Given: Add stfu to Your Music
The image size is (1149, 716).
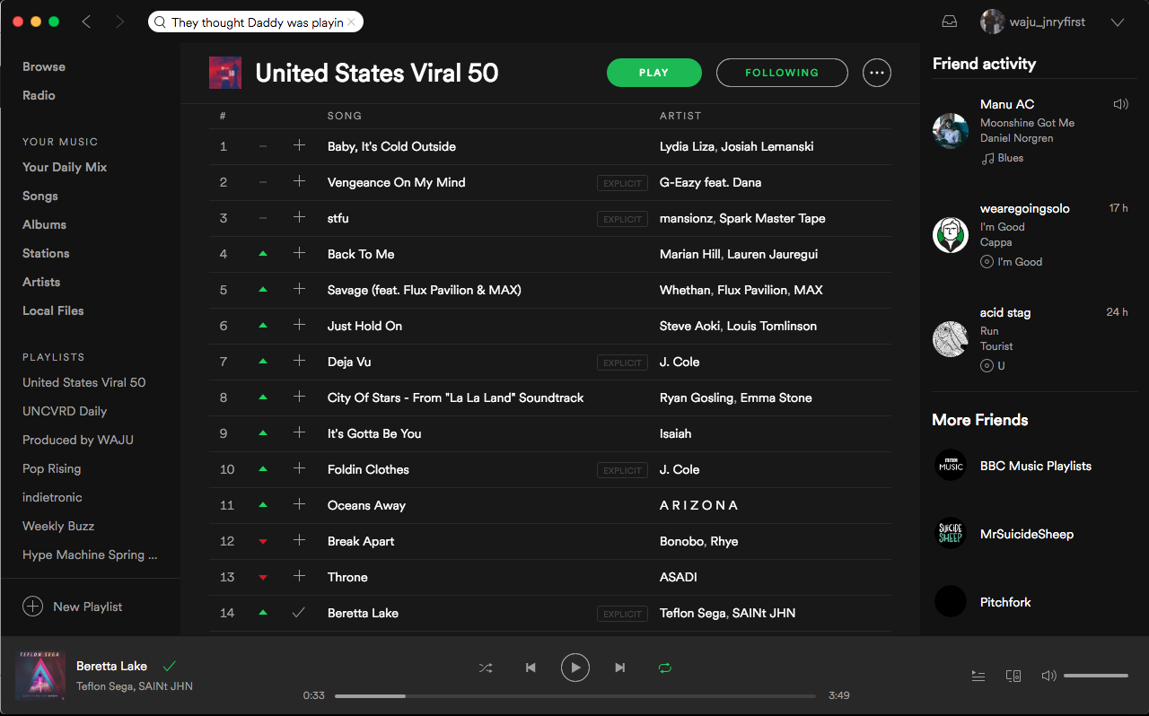Looking at the screenshot, I should point(299,218).
